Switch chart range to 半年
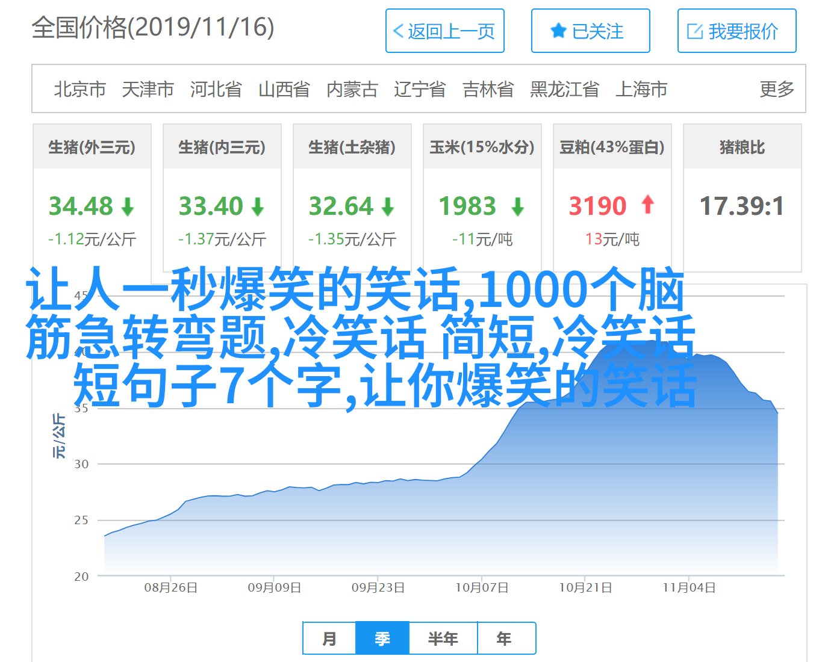Image resolution: width=819 pixels, height=662 pixels. point(443,639)
